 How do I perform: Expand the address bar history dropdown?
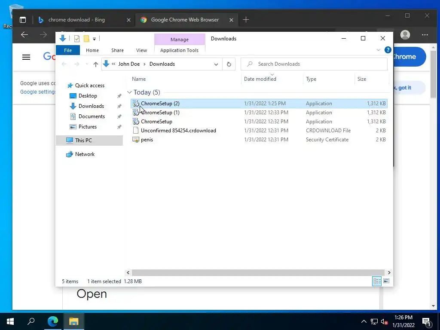[x=216, y=64]
